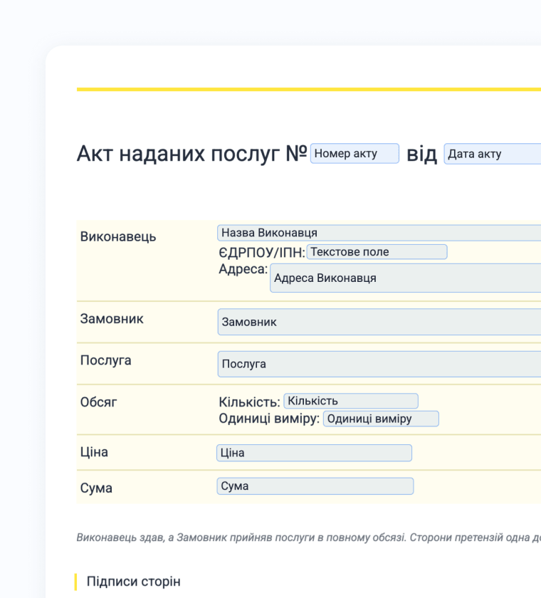Select the Одиниці виміру input field
The width and height of the screenshot is (541, 598).
point(381,419)
